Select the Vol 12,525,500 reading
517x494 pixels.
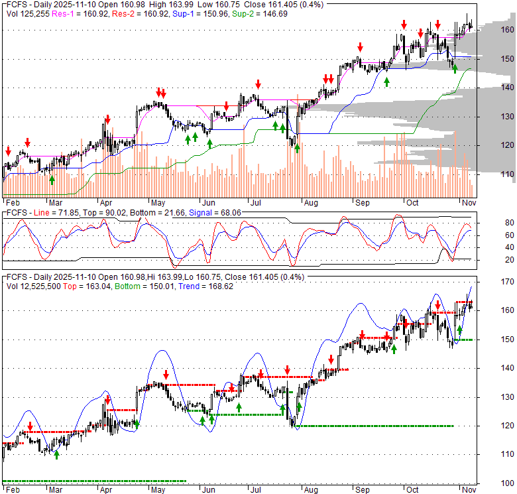click(34, 286)
